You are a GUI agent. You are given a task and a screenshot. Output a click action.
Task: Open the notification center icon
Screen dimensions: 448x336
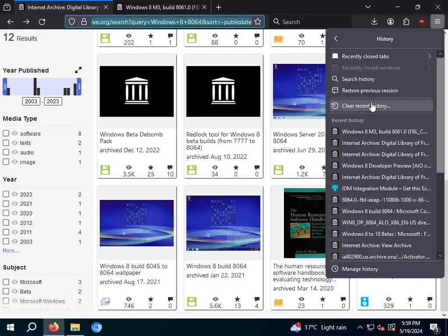434,327
